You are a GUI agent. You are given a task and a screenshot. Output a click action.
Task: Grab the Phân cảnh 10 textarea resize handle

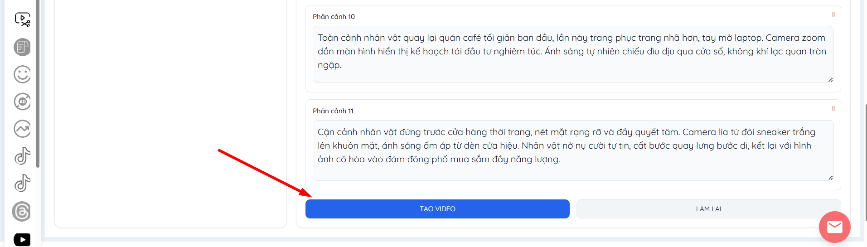pyautogui.click(x=830, y=80)
